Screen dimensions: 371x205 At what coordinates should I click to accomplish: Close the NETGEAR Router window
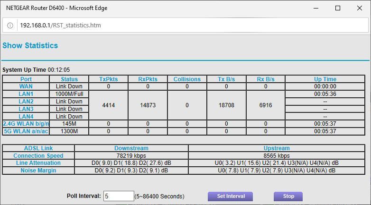[x=360, y=8]
